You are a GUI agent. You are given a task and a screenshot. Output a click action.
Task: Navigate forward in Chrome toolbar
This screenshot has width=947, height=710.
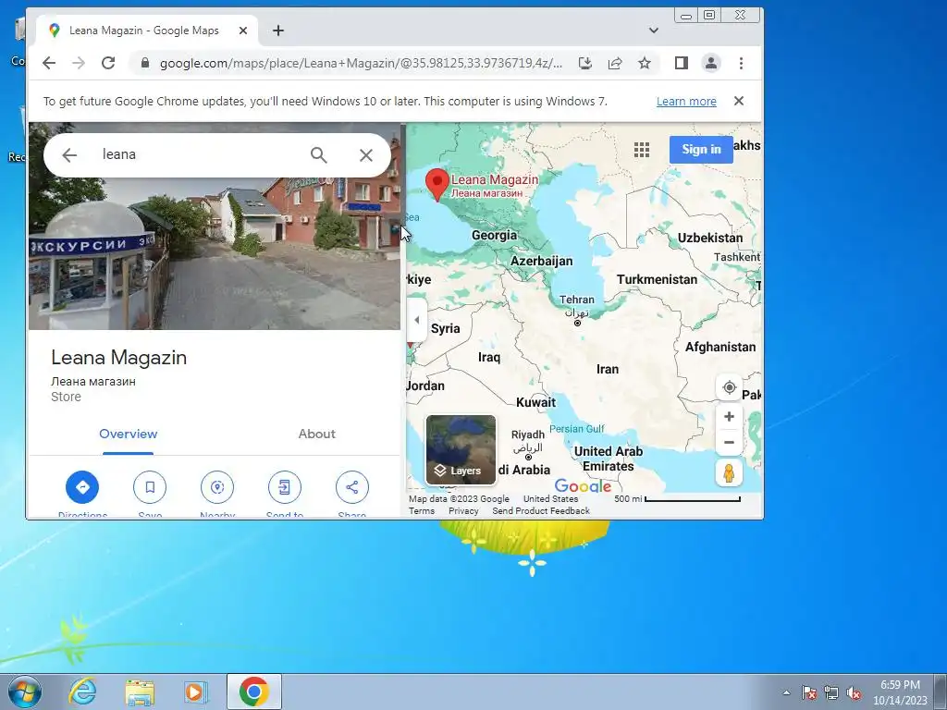[79, 63]
